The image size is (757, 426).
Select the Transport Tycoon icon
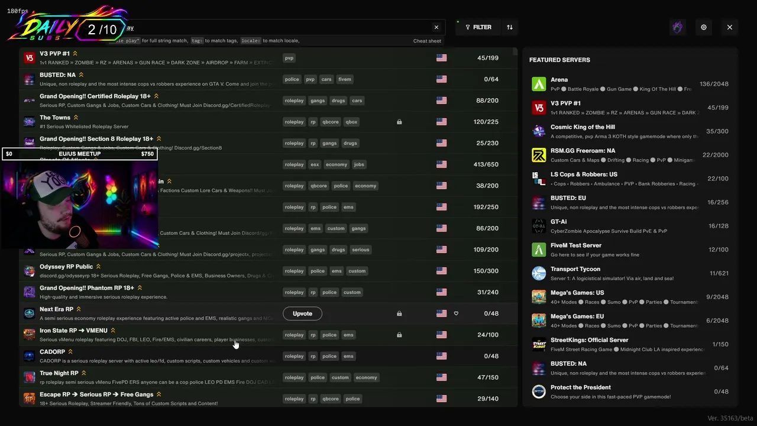point(539,273)
